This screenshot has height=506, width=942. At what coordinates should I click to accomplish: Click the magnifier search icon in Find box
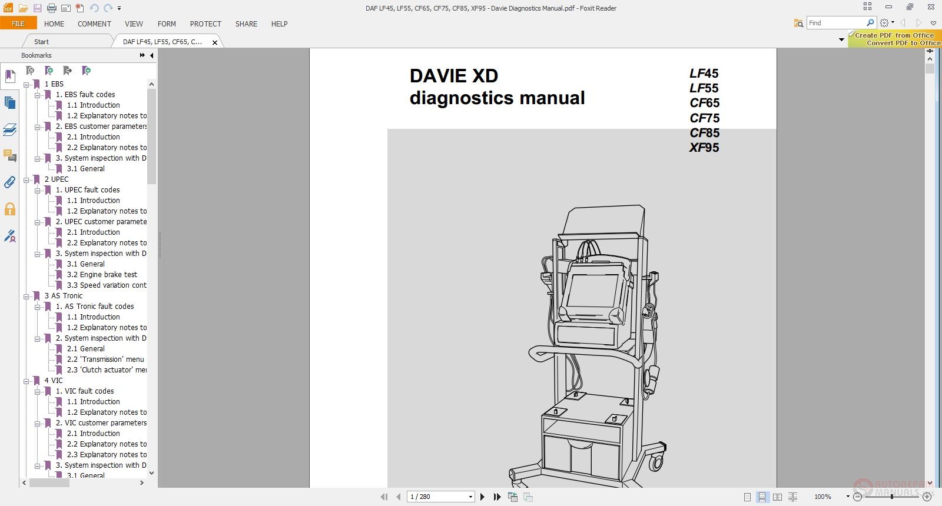click(870, 23)
